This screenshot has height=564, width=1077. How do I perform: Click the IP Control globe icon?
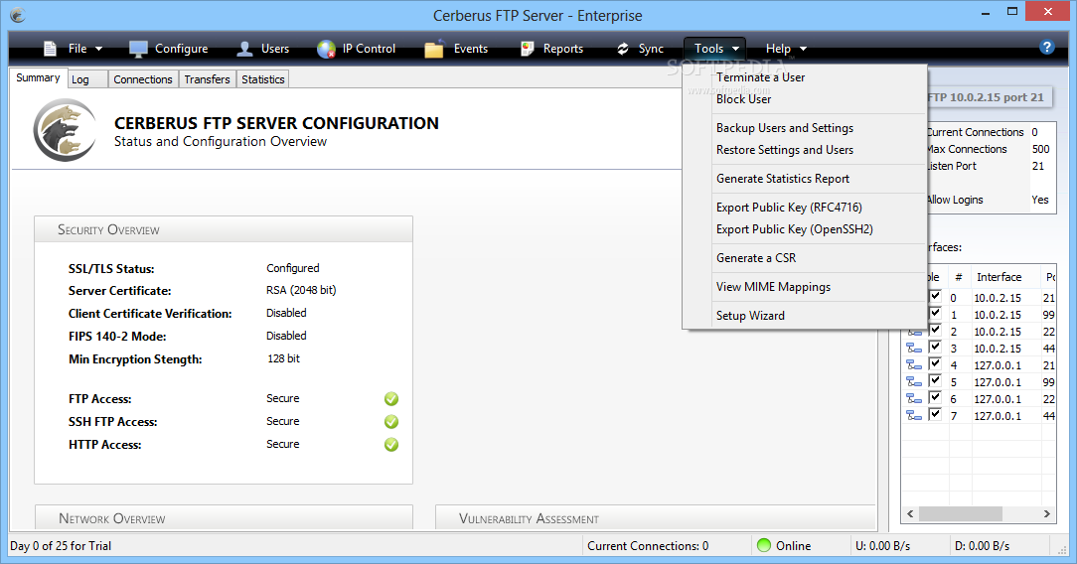coord(326,49)
